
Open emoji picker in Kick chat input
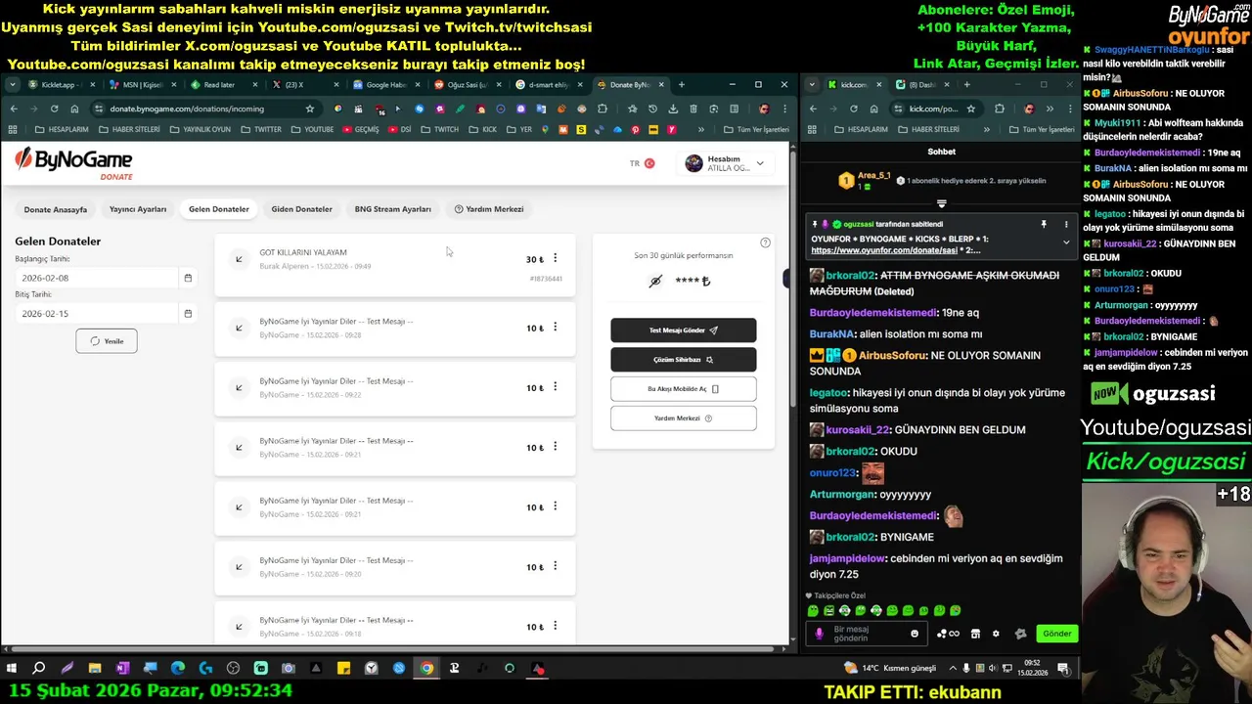[x=915, y=634]
